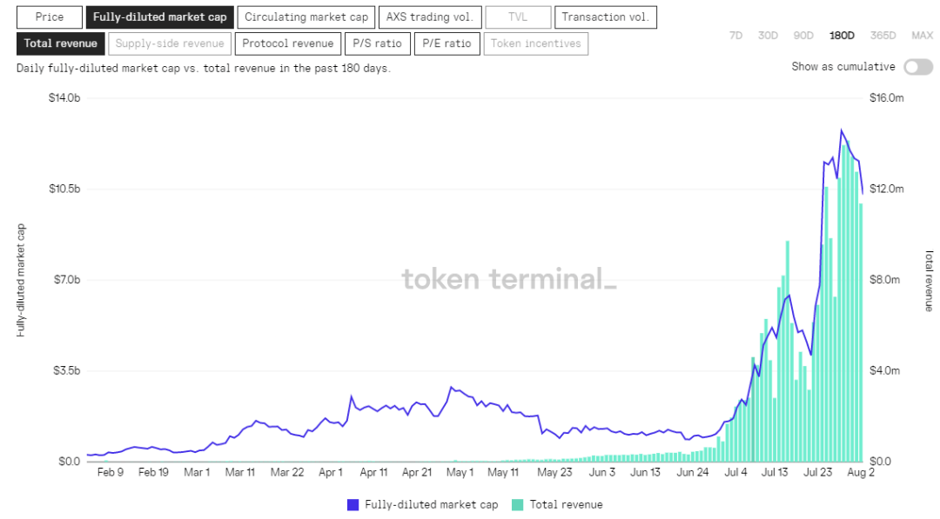This screenshot has width=940, height=519.
Task: Click the $12.0m right axis label
Action: click(x=887, y=190)
